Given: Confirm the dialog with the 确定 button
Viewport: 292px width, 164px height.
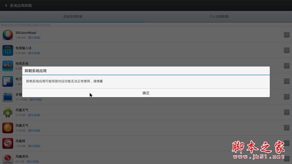Looking at the screenshot, I should [146, 93].
